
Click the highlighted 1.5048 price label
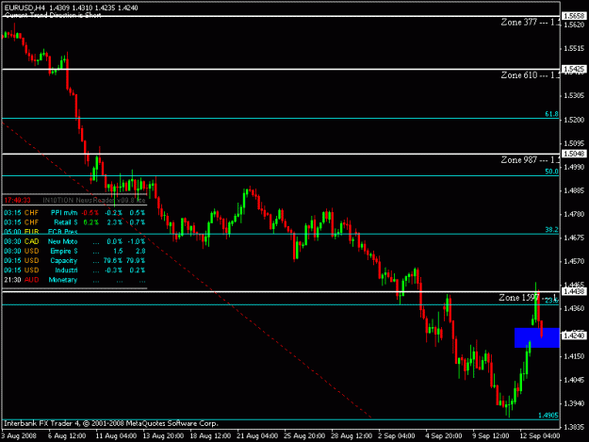point(574,154)
